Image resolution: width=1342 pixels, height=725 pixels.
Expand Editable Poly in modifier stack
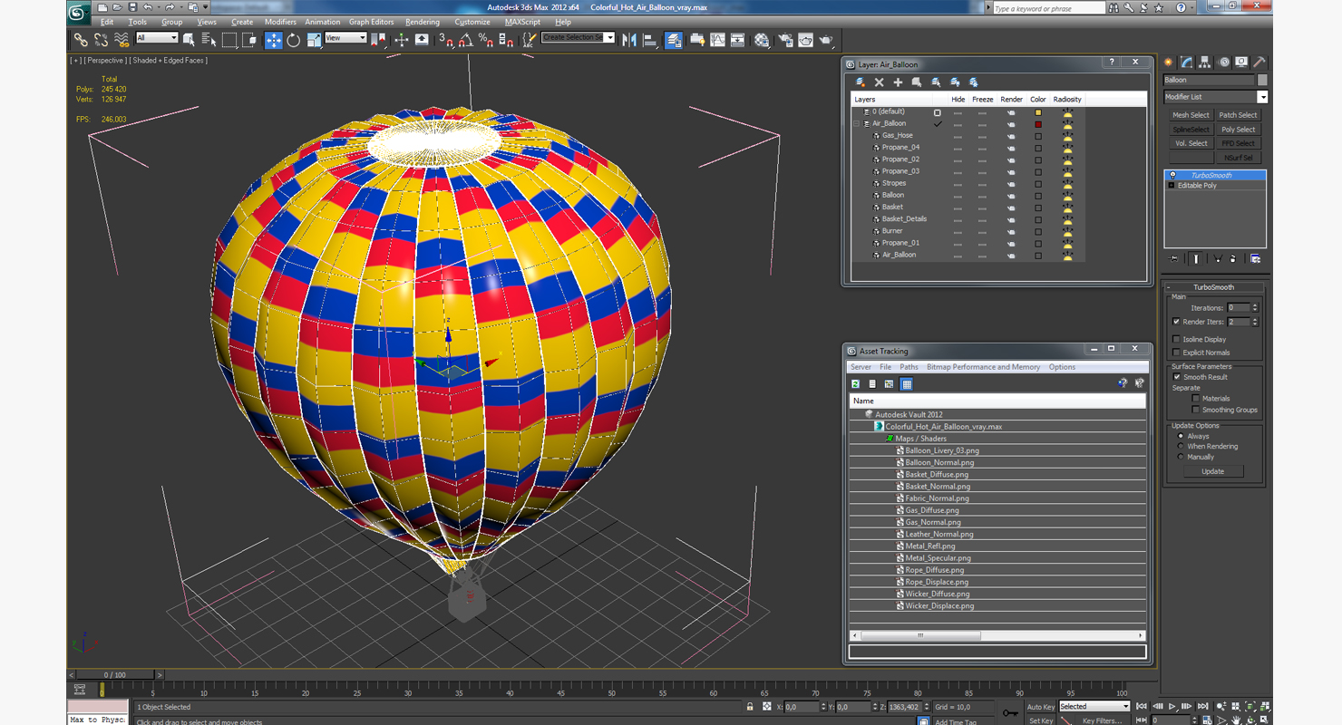[x=1172, y=185]
